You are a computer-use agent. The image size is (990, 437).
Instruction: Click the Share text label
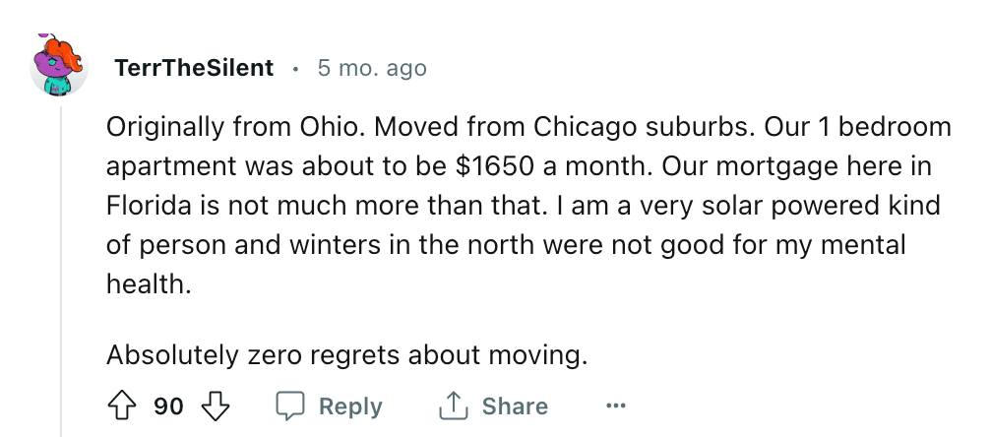click(x=515, y=406)
